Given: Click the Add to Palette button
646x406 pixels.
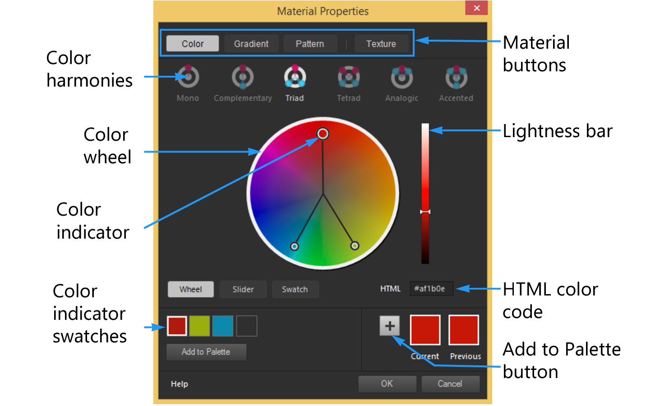Looking at the screenshot, I should [x=206, y=352].
